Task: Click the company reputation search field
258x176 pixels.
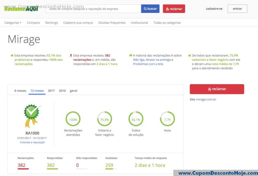Action: click(93, 9)
